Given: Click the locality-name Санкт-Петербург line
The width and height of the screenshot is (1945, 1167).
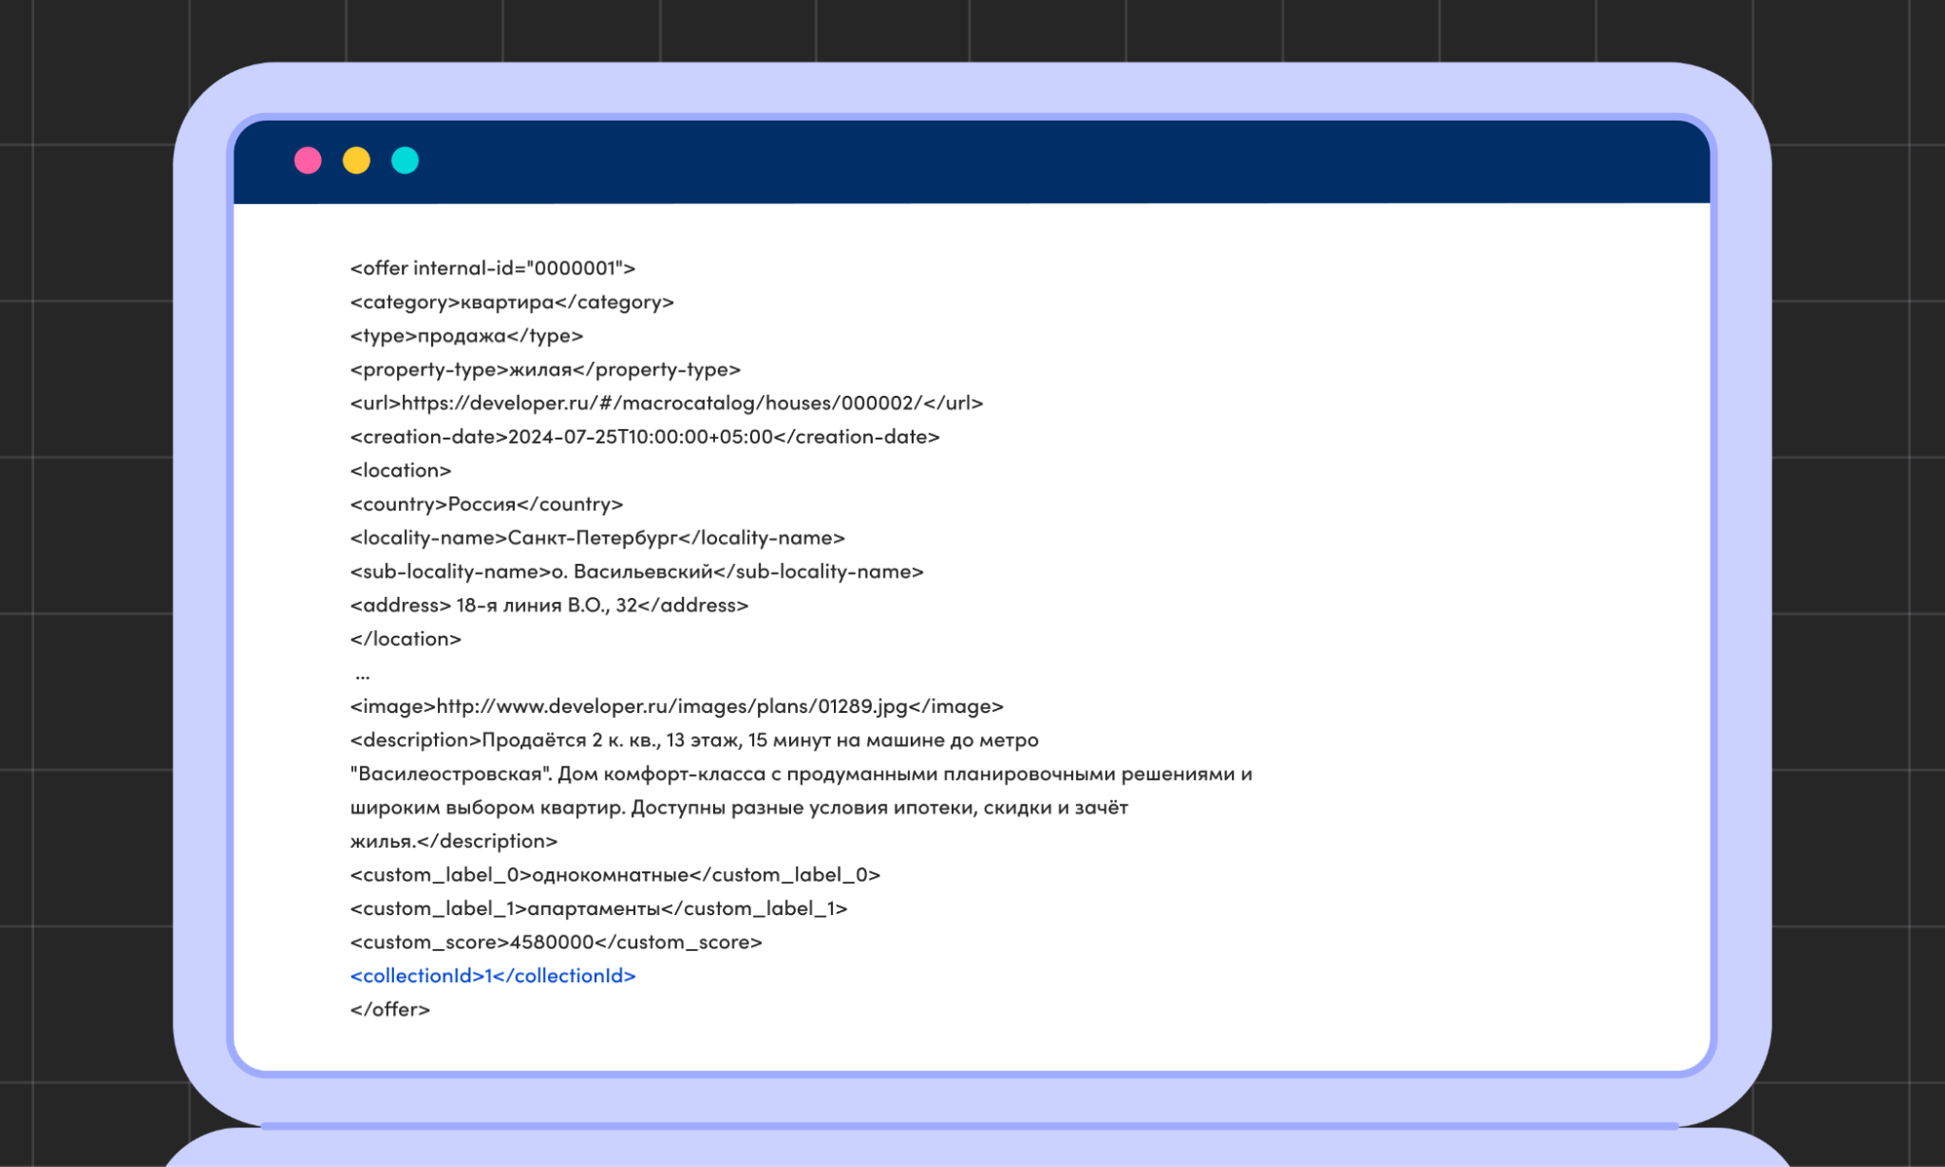Looking at the screenshot, I should 597,538.
